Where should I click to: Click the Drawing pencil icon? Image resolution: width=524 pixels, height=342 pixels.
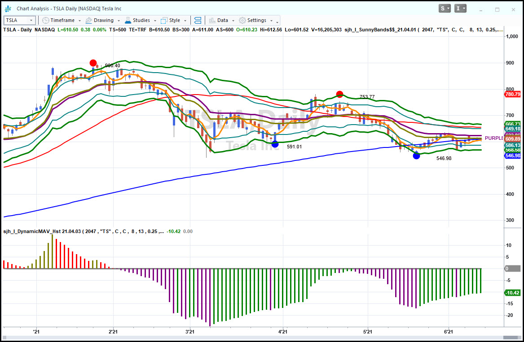click(x=88, y=20)
